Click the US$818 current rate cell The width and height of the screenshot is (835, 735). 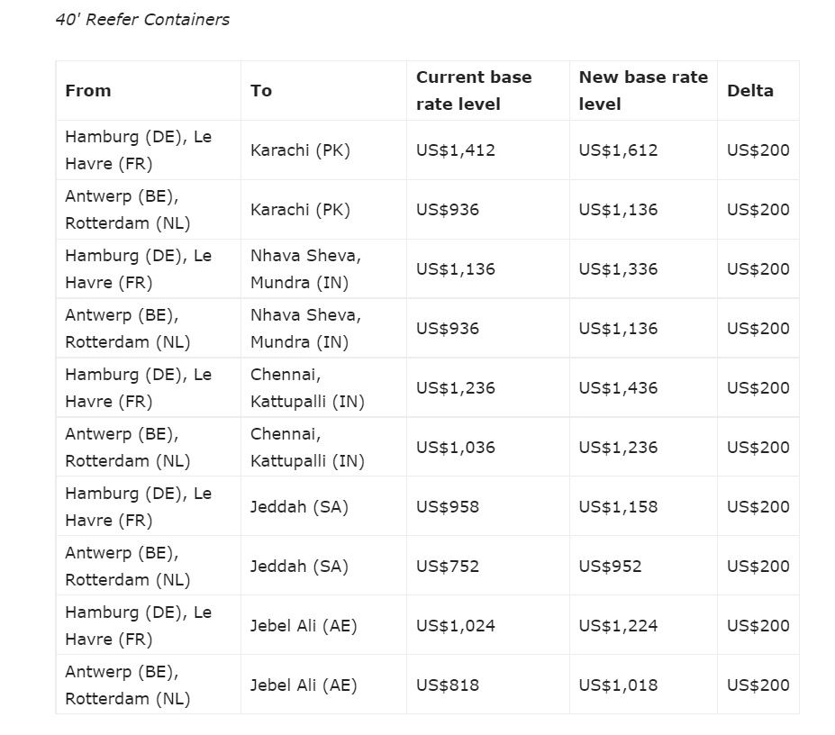(448, 685)
